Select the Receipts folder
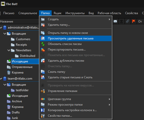The image size is (144, 120). pos(21,45)
